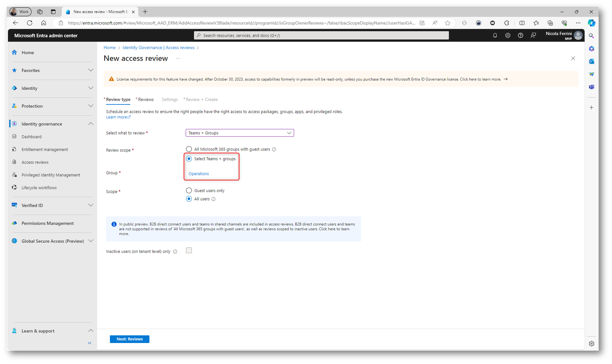The width and height of the screenshot is (612, 364).
Task: Open the browser Favorites list icon
Action: point(536,23)
